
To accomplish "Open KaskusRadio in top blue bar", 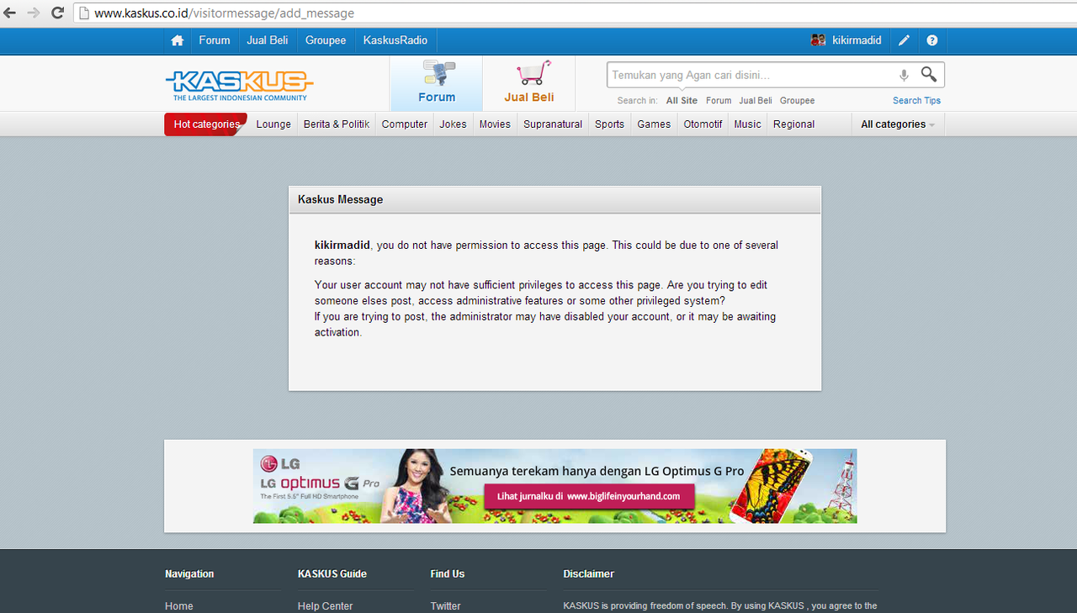I will (x=395, y=40).
